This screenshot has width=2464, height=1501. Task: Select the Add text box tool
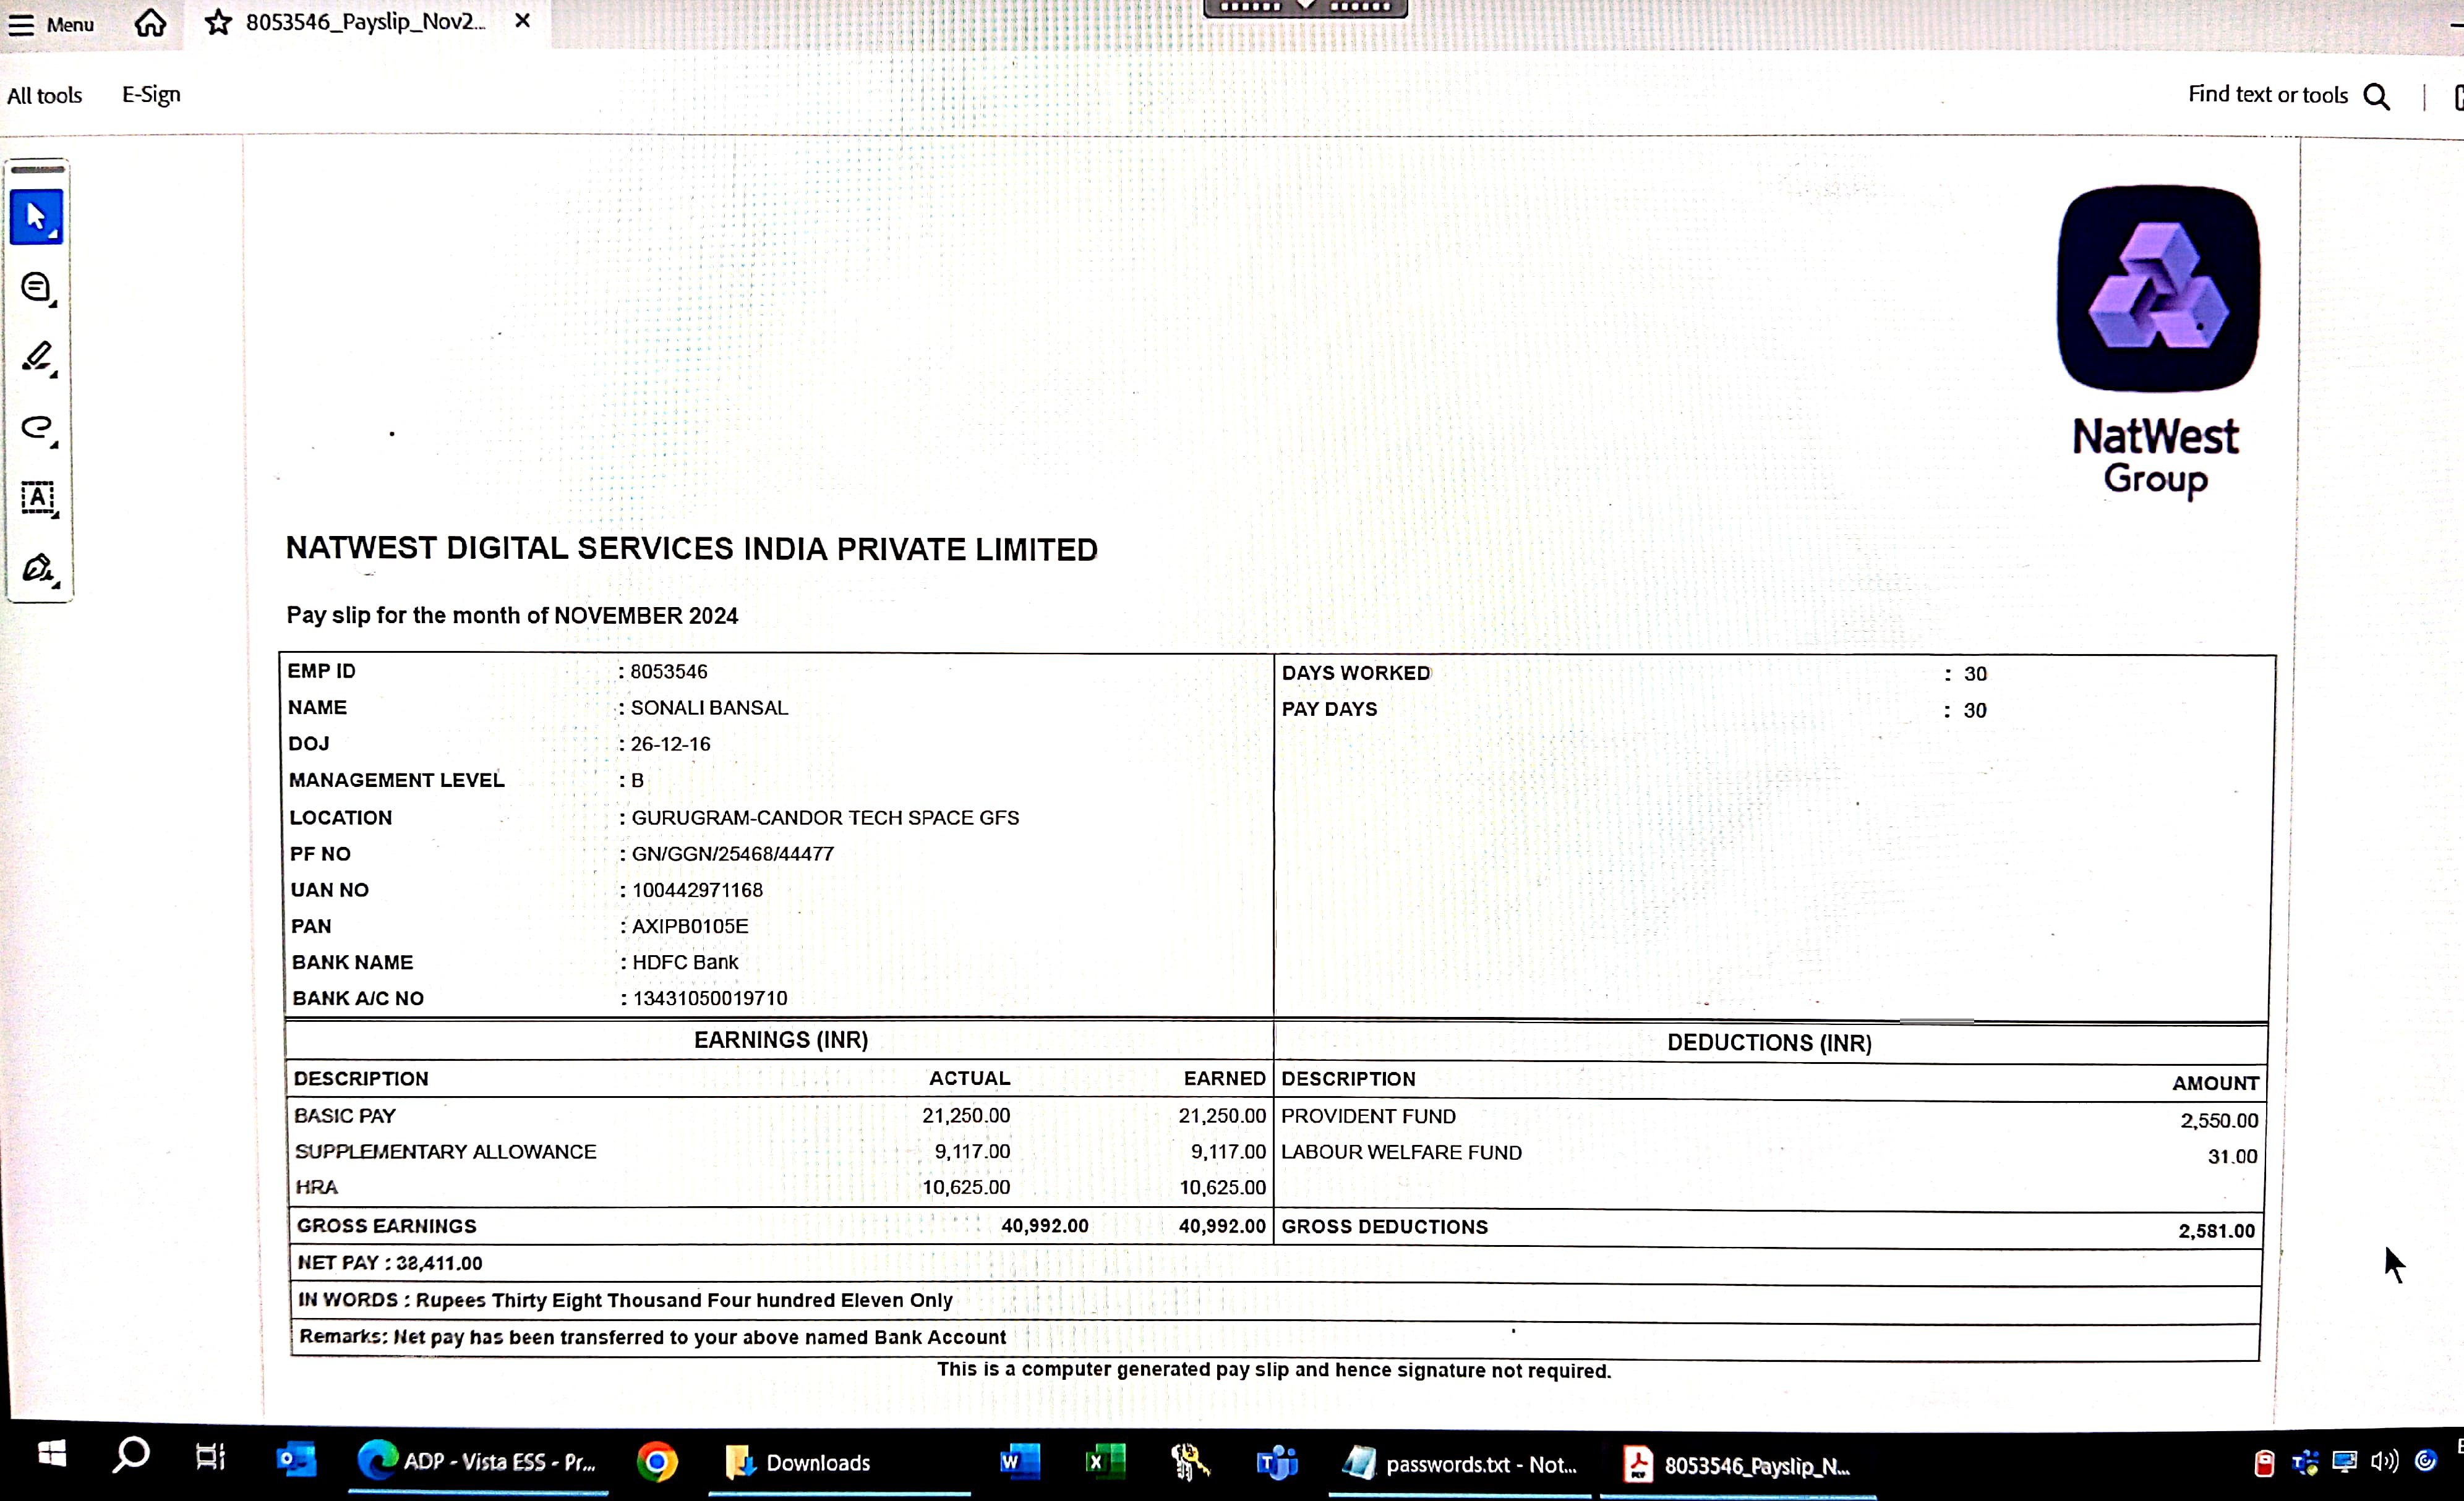[37, 496]
